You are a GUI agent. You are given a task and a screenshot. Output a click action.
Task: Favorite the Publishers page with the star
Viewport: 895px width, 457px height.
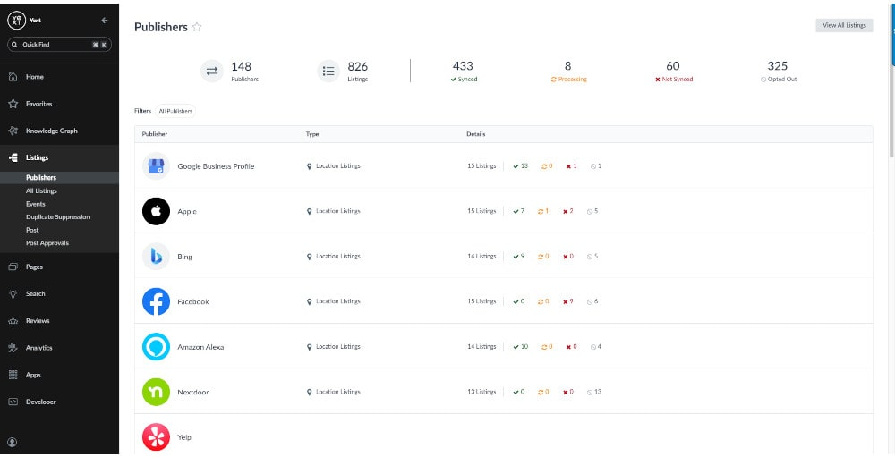(197, 27)
